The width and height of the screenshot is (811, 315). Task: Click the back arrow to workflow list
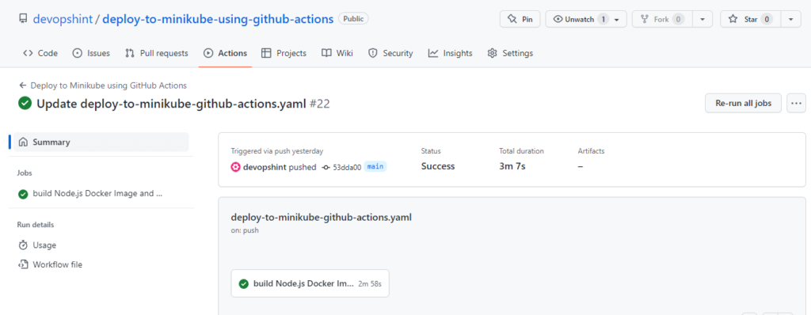click(x=23, y=85)
